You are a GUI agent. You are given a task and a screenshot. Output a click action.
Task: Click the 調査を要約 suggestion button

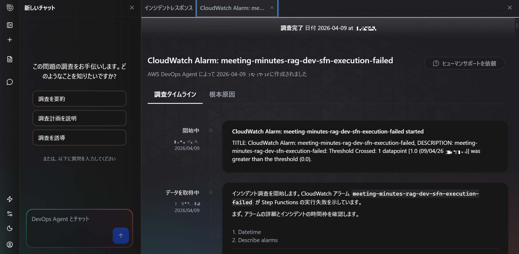[79, 99]
